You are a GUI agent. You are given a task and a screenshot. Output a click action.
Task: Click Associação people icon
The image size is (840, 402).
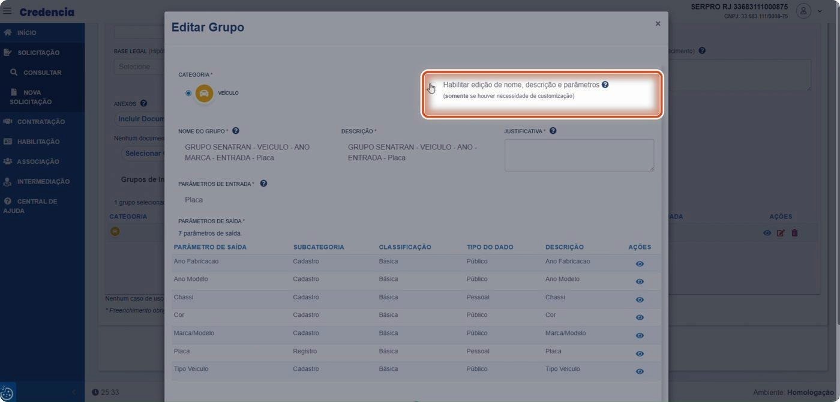[8, 161]
